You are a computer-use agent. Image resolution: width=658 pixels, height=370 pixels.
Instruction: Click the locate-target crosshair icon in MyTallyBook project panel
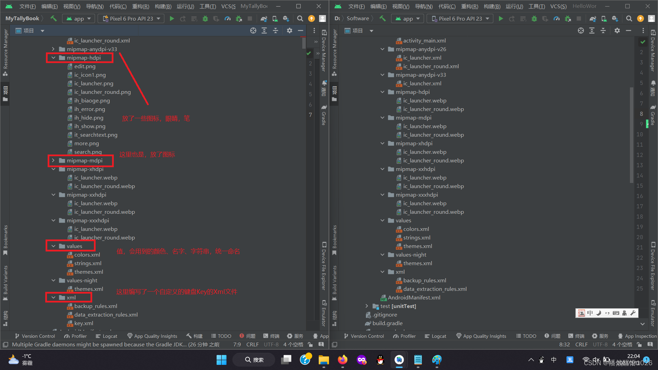(x=253, y=30)
